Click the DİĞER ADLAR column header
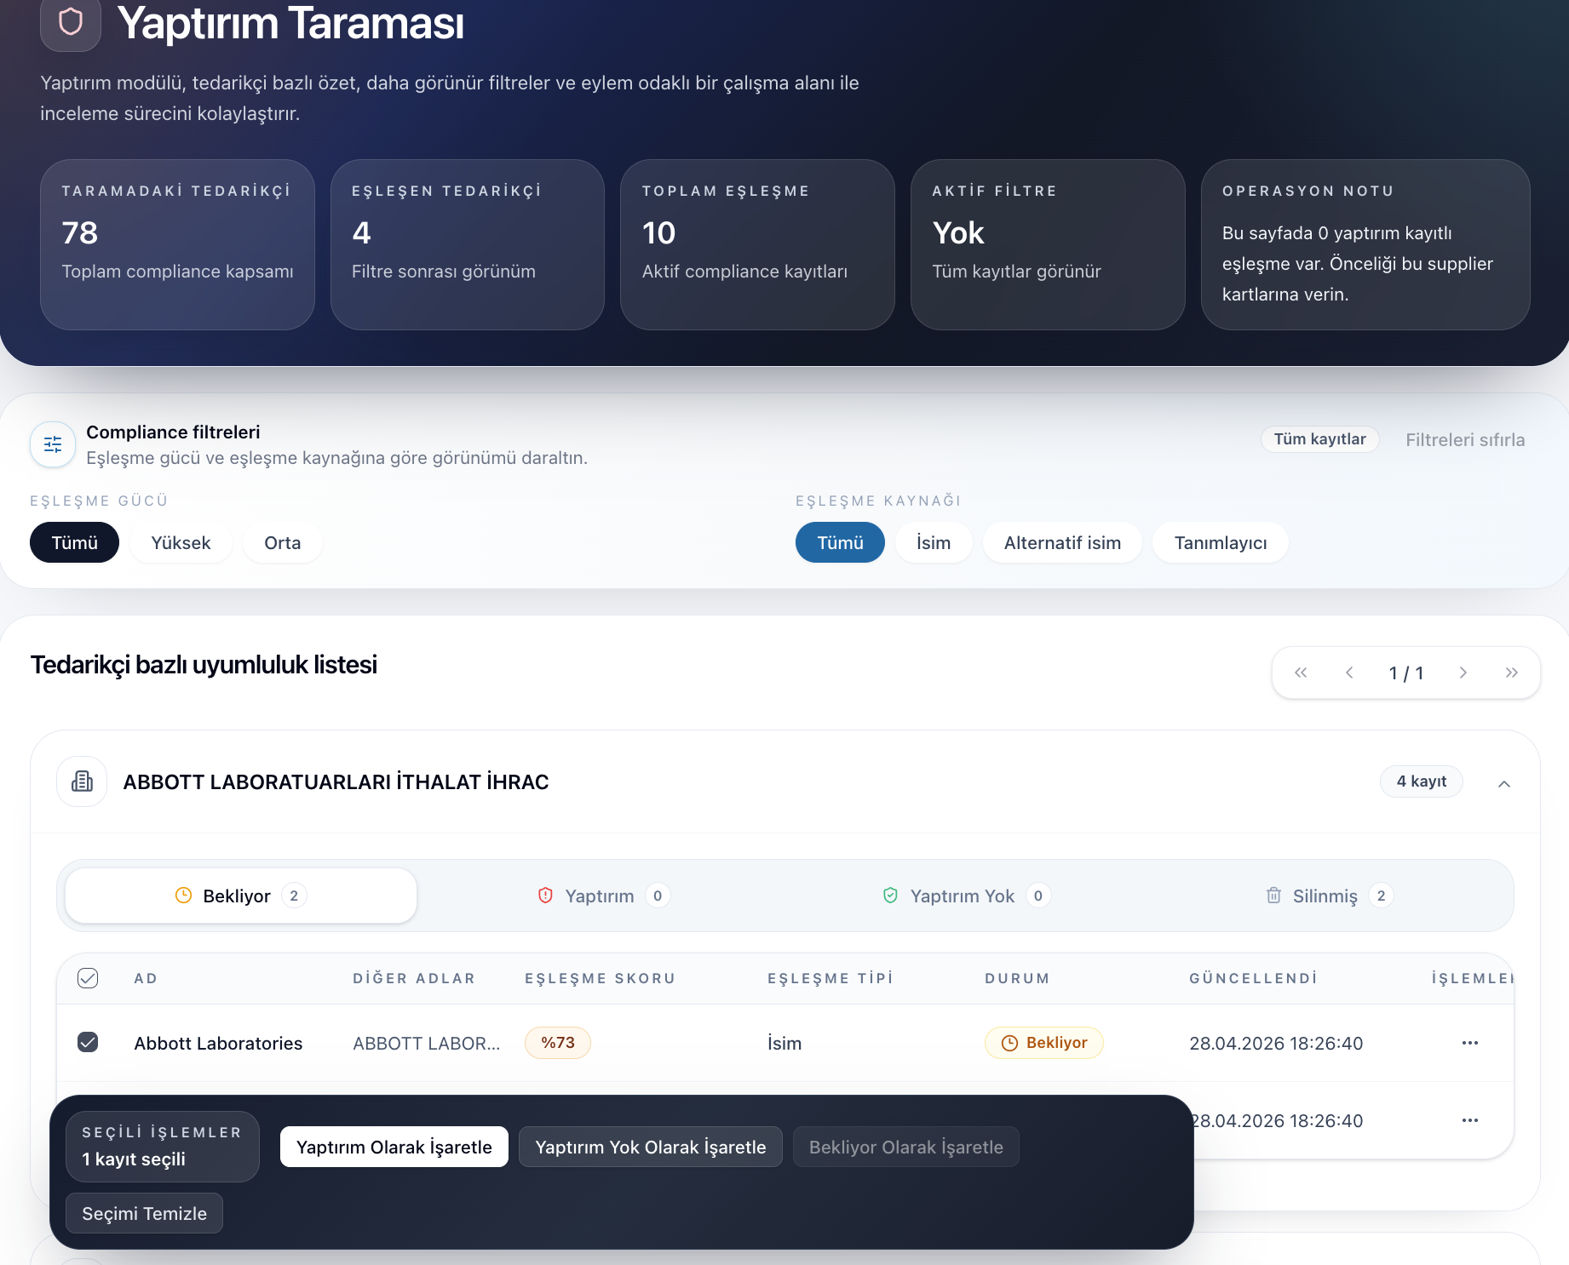The width and height of the screenshot is (1569, 1265). 414,978
